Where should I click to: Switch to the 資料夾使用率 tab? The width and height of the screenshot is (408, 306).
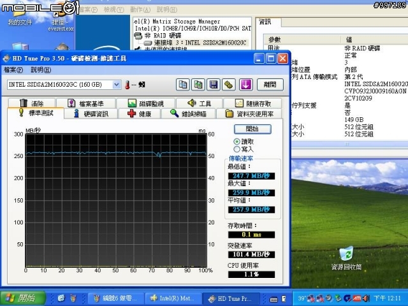pyautogui.click(x=249, y=113)
